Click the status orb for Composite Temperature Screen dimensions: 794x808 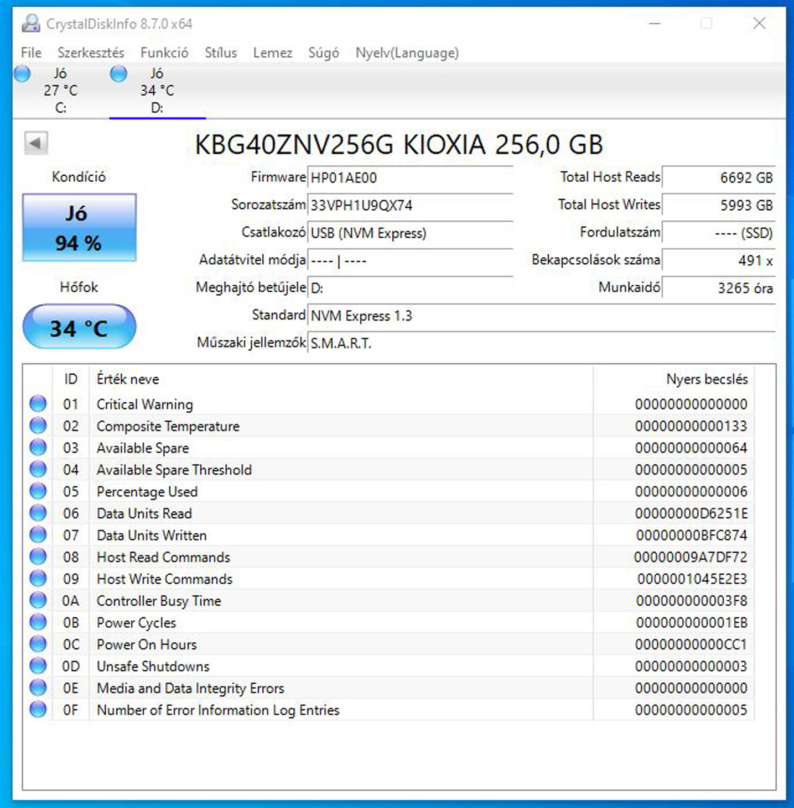click(x=38, y=426)
